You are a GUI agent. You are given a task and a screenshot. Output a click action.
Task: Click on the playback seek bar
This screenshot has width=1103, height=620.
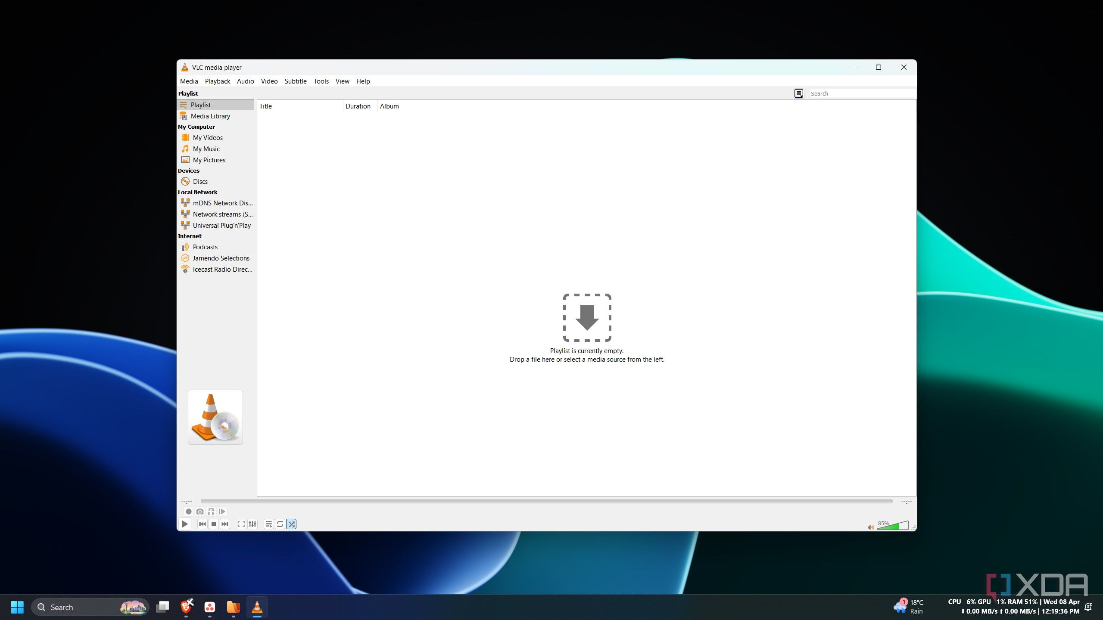[546, 501]
